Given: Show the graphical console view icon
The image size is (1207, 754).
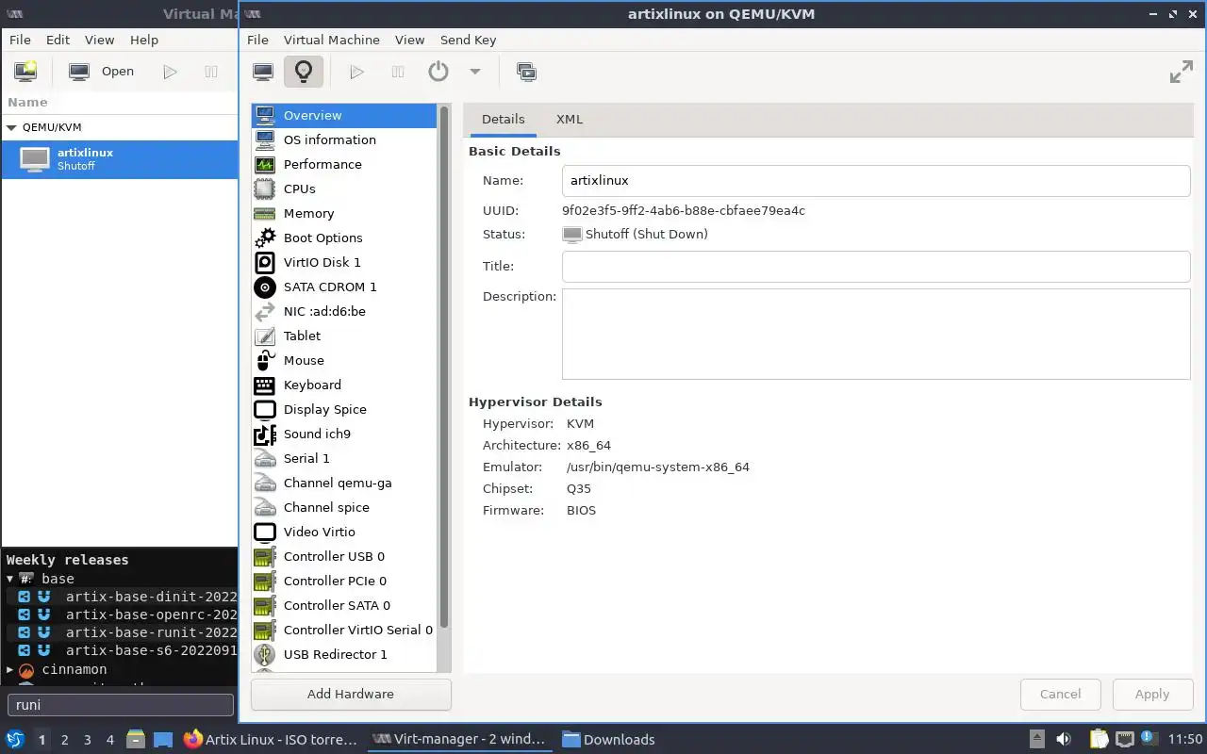Looking at the screenshot, I should click(x=263, y=72).
